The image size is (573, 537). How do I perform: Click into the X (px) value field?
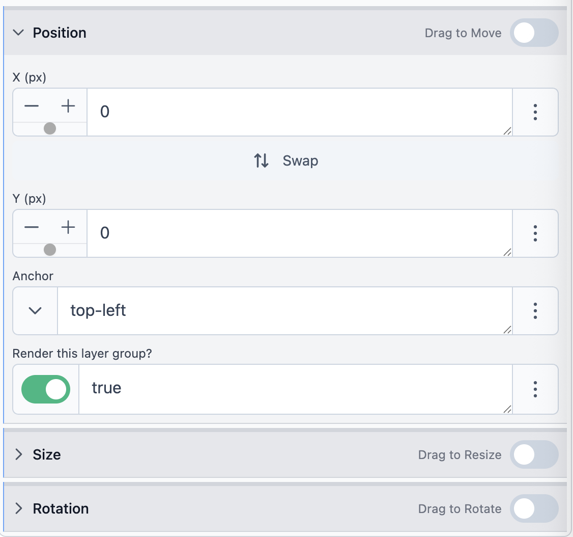(x=299, y=112)
